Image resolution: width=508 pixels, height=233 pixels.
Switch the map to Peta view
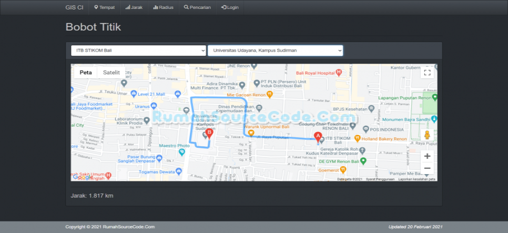coord(86,73)
